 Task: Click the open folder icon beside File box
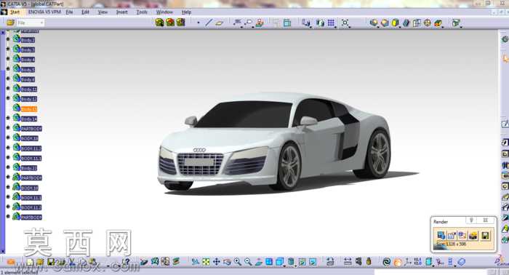(10, 23)
